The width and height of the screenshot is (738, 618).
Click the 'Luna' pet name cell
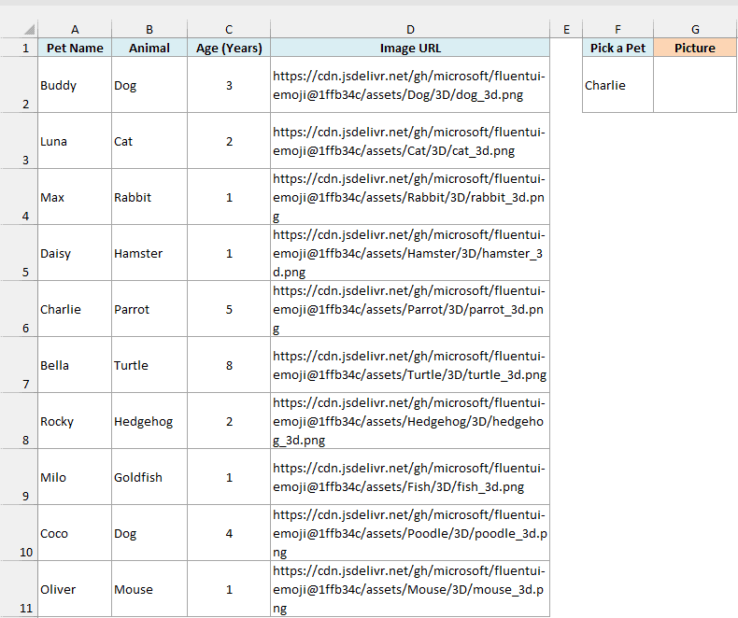(75, 141)
